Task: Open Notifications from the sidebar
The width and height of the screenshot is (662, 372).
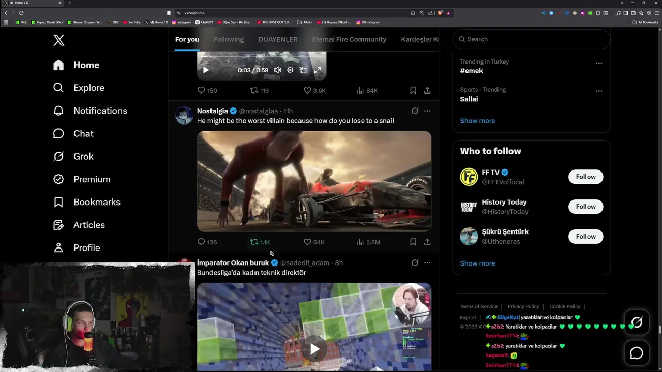Action: click(90, 111)
